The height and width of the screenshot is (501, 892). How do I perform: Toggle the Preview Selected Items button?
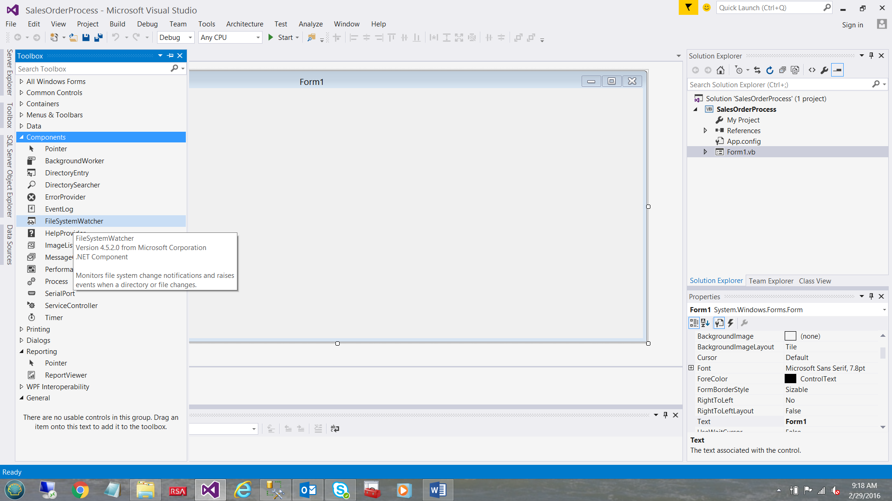tap(838, 70)
